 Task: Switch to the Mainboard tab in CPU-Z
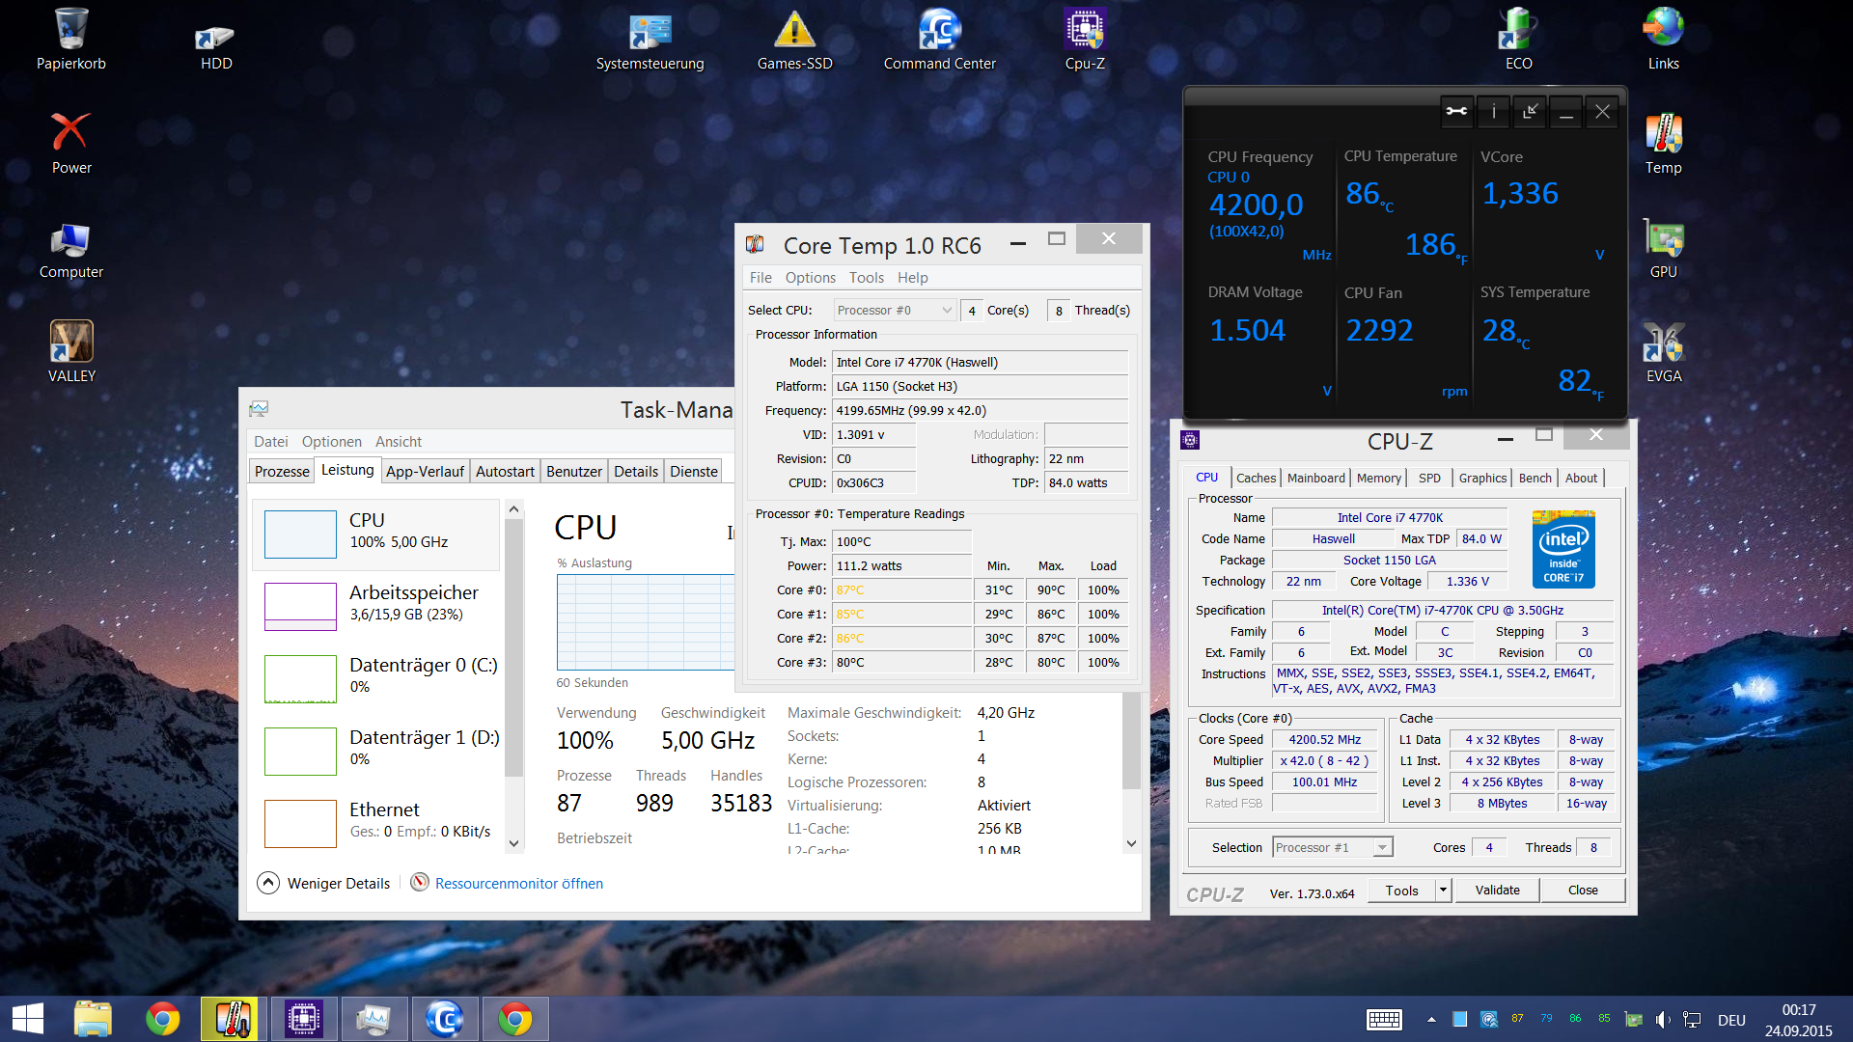pyautogui.click(x=1315, y=478)
